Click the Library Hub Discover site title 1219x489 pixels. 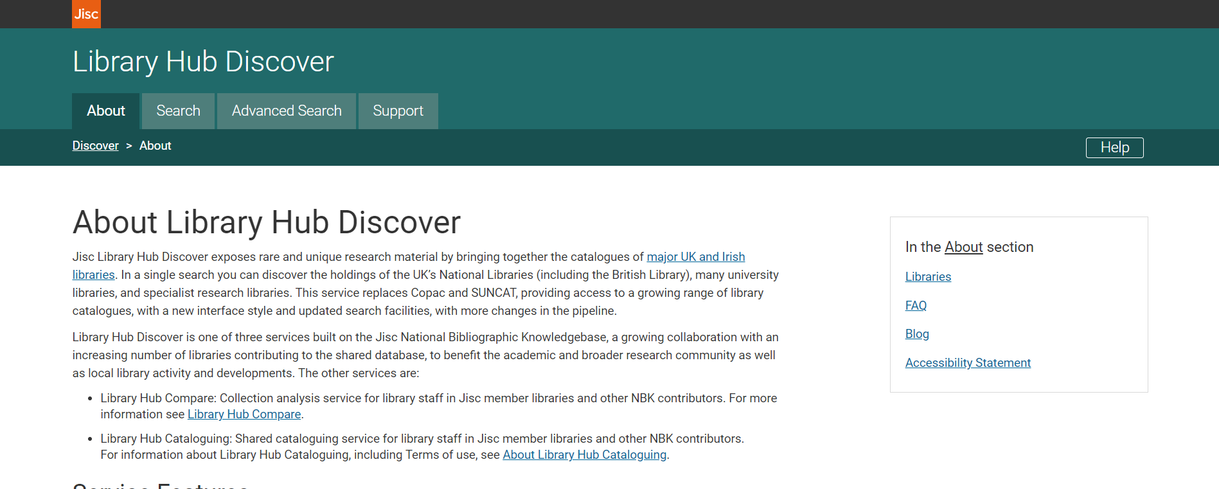point(203,62)
